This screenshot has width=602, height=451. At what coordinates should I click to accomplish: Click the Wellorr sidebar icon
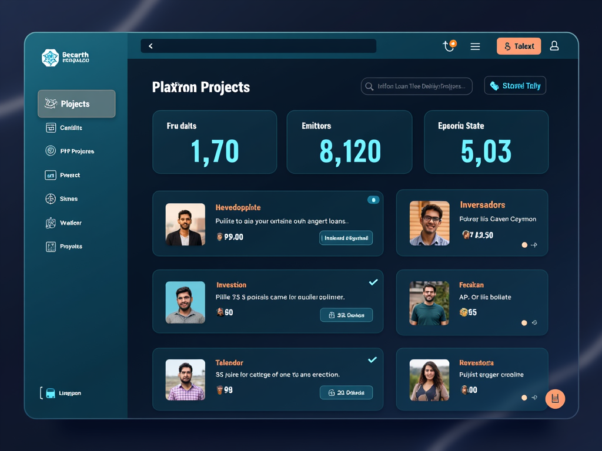(51, 223)
